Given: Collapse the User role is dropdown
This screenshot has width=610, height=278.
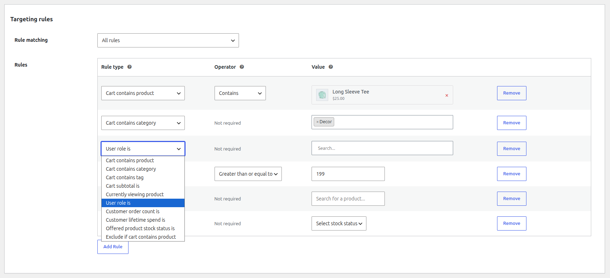Looking at the screenshot, I should click(143, 149).
